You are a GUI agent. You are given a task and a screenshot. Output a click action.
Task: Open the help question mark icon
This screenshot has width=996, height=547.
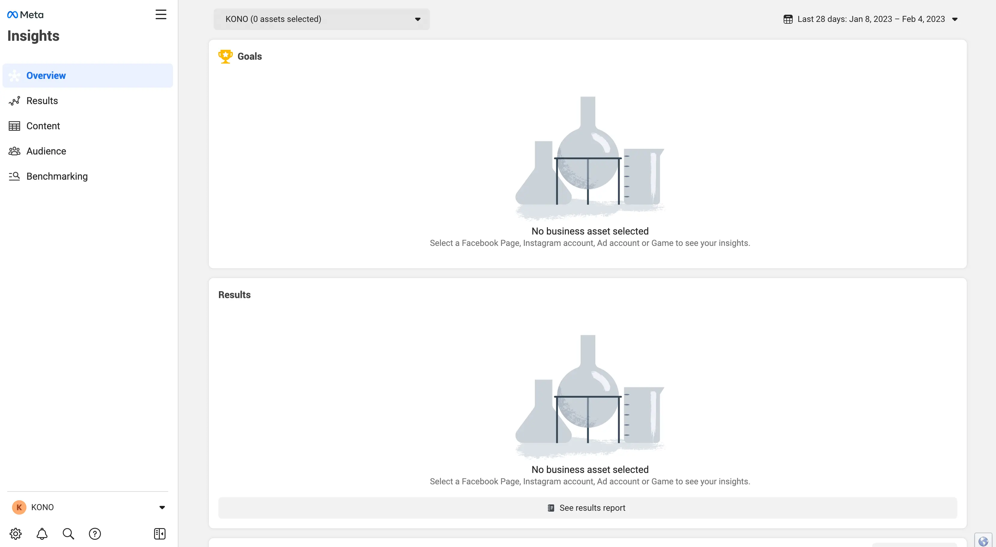point(95,534)
